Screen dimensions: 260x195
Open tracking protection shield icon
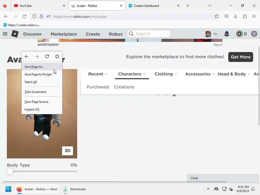(34, 17)
